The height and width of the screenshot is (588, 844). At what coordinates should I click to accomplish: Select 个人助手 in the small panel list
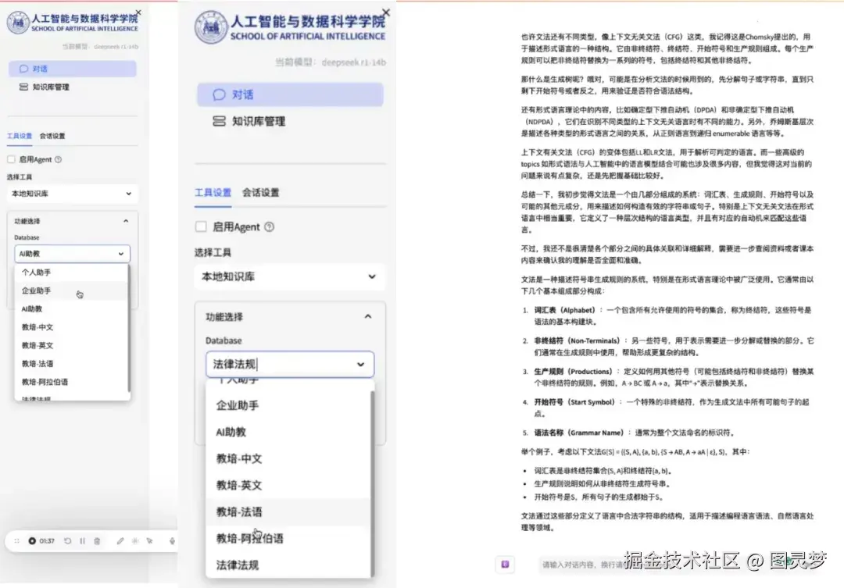71,273
